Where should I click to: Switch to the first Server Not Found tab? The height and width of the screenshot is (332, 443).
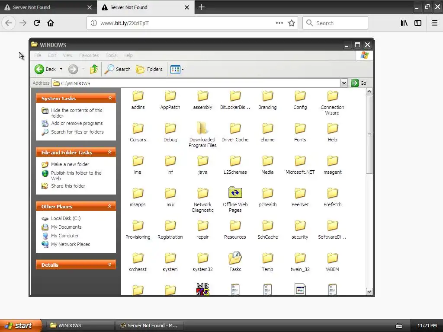click(48, 7)
